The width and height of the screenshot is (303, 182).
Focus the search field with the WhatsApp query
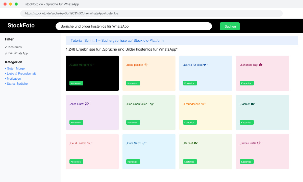point(134,26)
